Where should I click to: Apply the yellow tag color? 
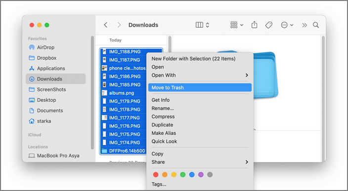[x=174, y=175]
